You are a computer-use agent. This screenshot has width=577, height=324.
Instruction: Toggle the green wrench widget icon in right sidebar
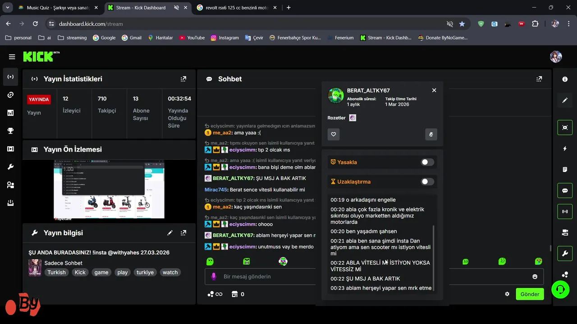565,253
